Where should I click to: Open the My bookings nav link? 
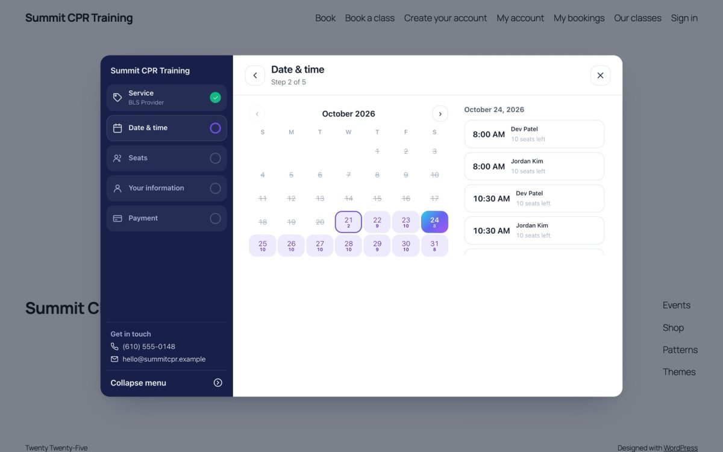pos(579,18)
